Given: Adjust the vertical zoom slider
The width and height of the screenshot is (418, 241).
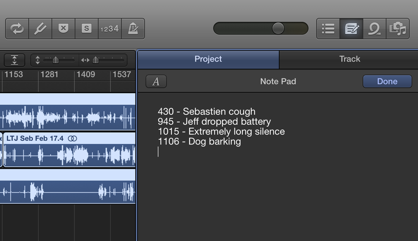Looking at the screenshot, I should [55, 60].
